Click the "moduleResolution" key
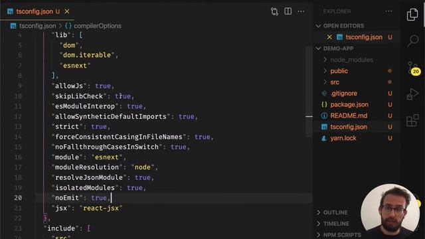425x239 pixels. (87, 167)
